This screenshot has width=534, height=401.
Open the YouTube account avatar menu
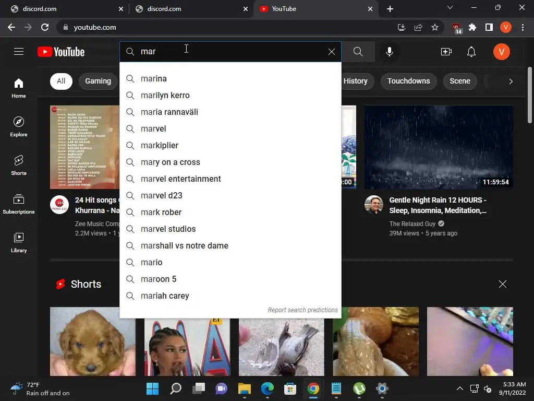click(501, 52)
